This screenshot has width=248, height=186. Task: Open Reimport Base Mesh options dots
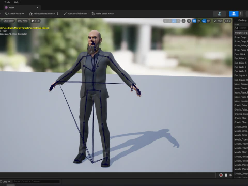[x=57, y=14]
